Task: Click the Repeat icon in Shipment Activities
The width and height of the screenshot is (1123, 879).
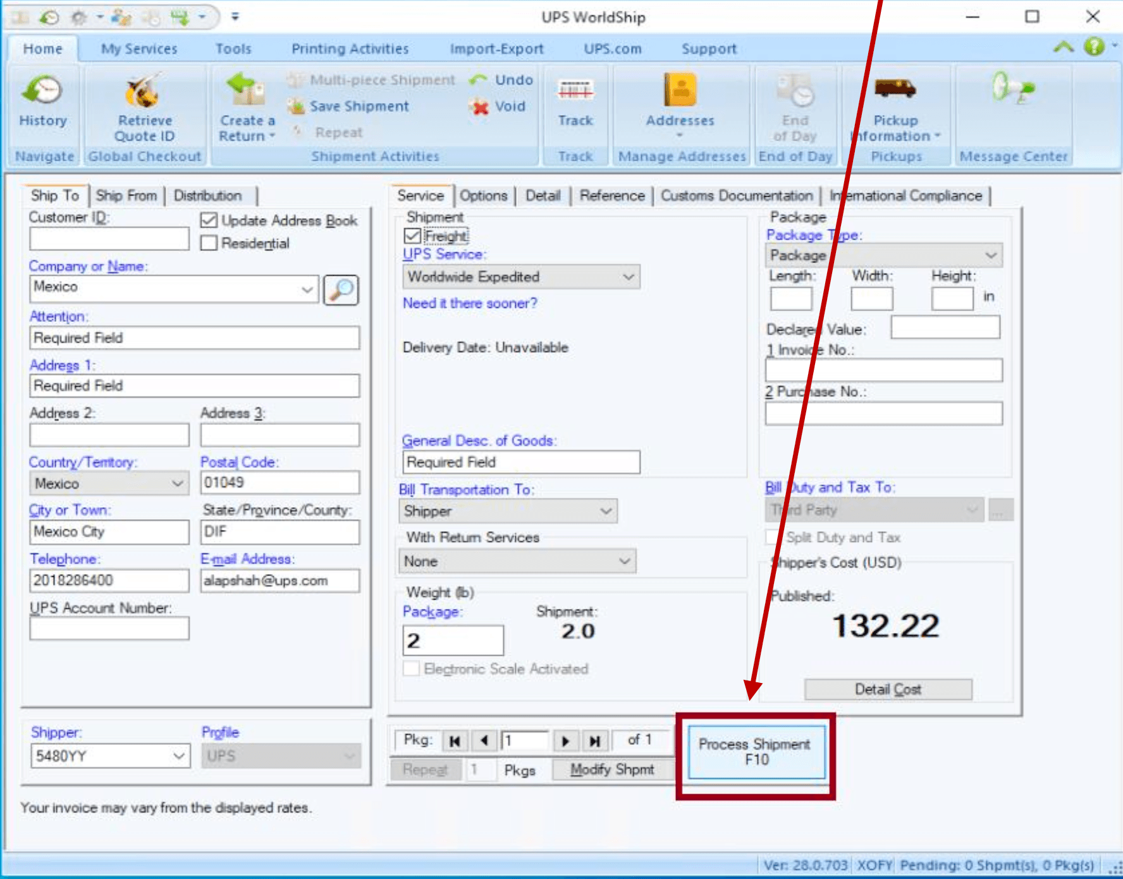Action: coord(297,132)
